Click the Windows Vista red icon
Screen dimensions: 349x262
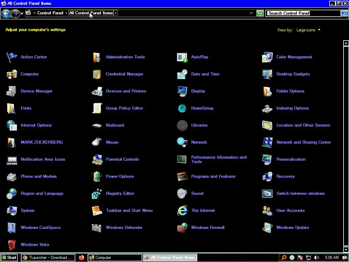coord(12,245)
